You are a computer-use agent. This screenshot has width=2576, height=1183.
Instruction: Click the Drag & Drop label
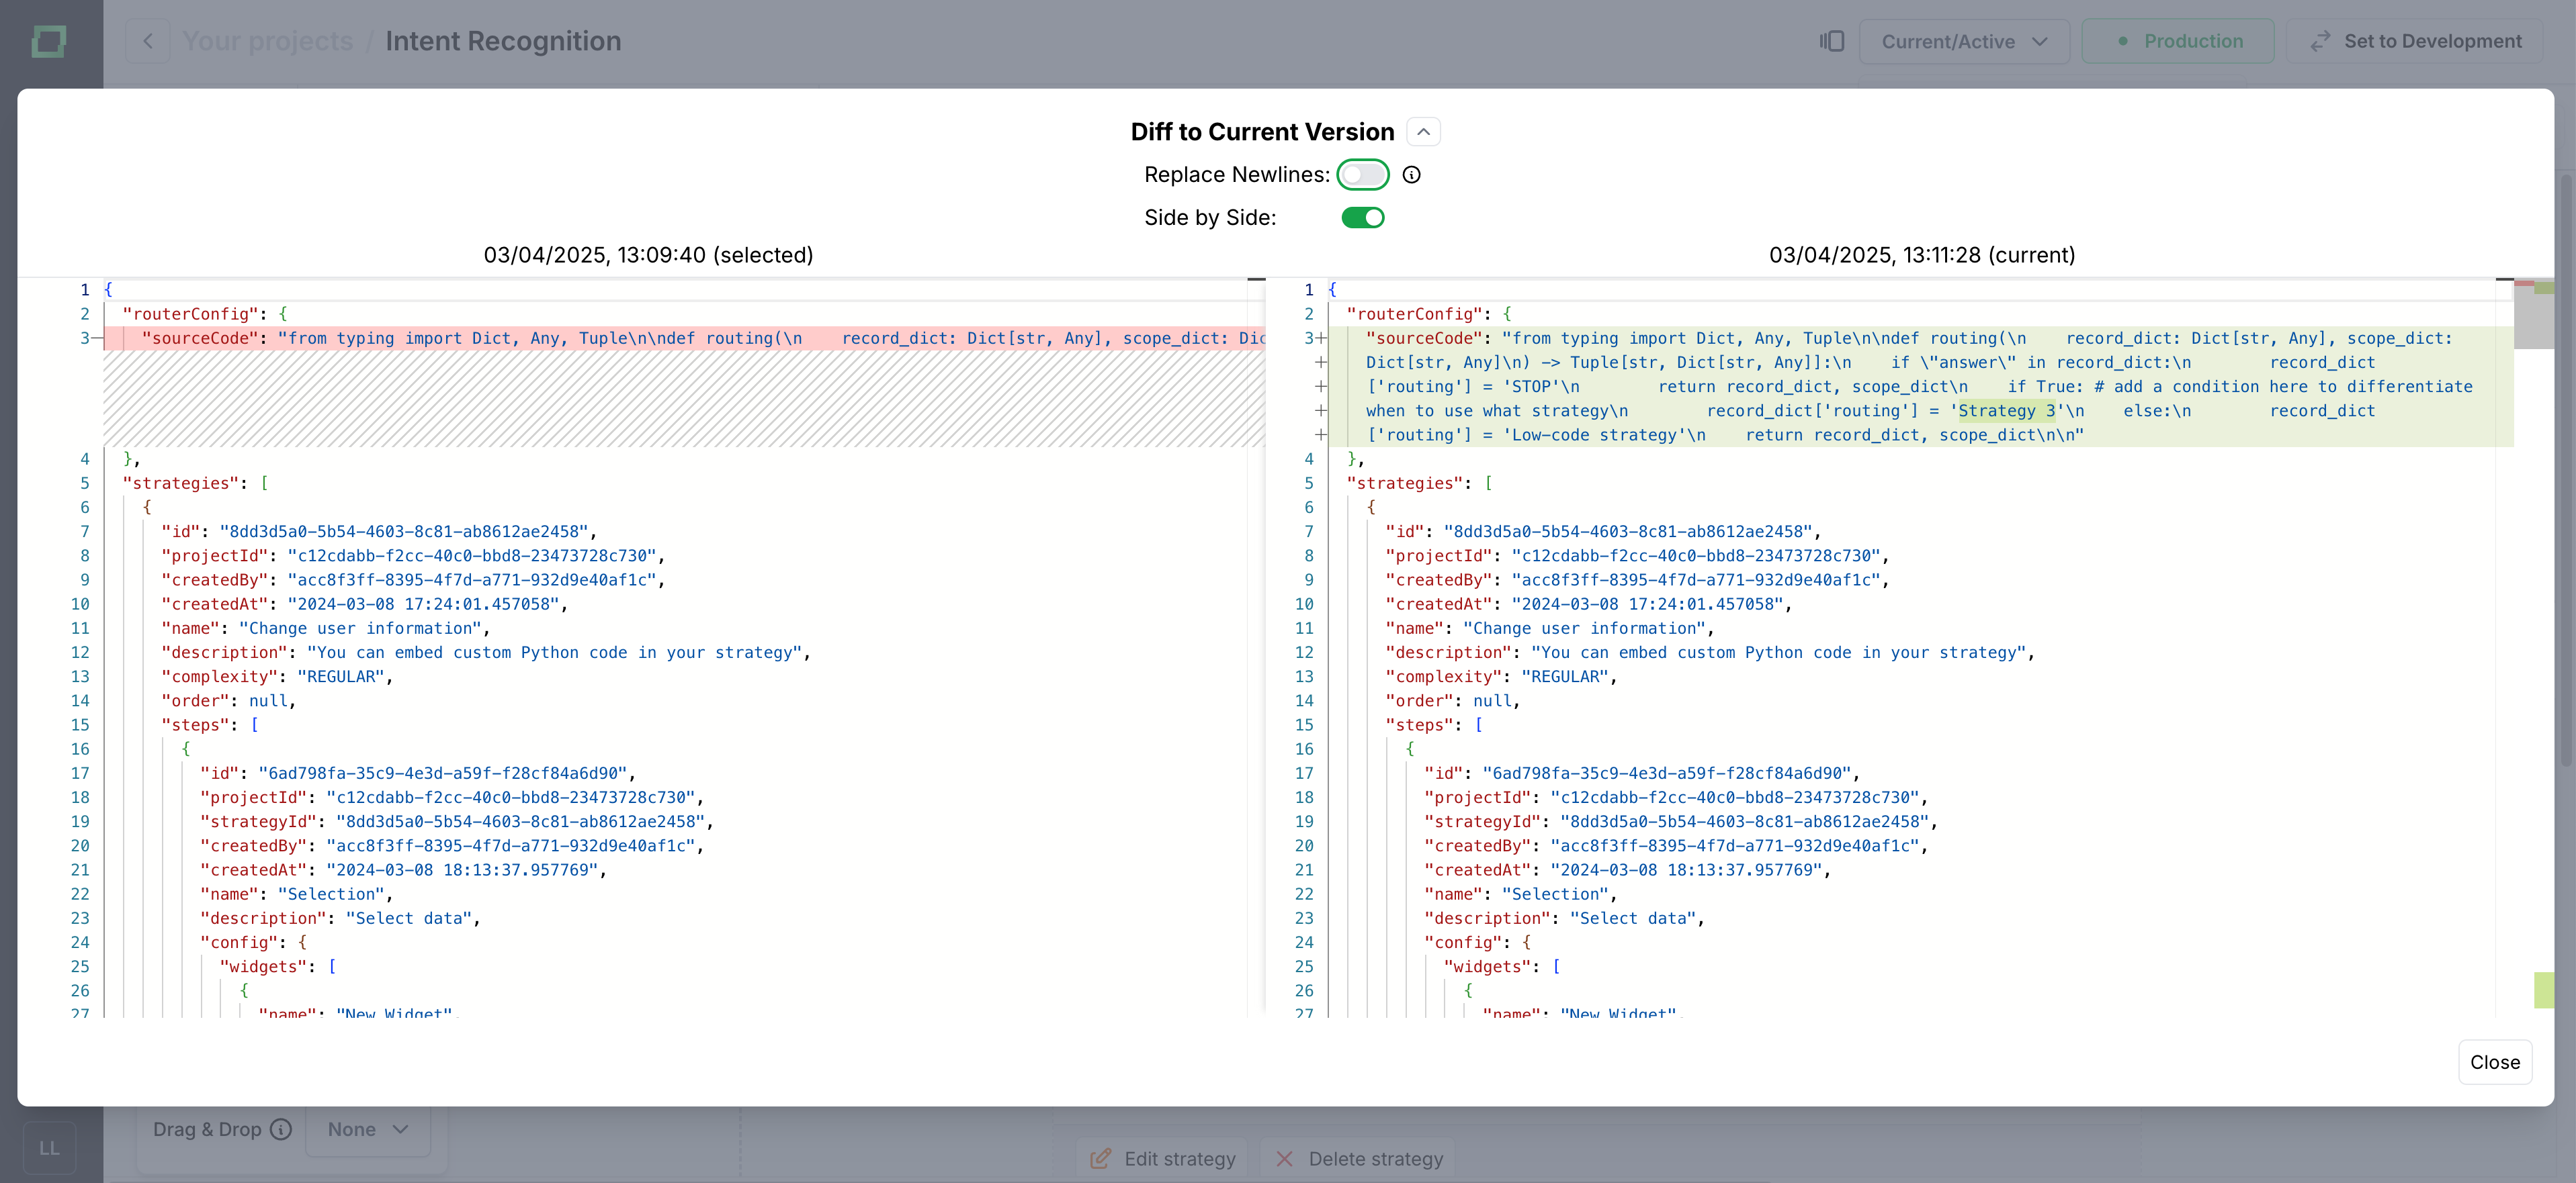click(207, 1129)
